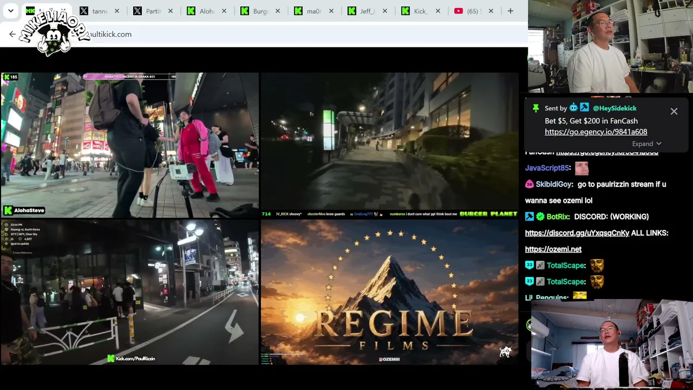Click the @HeySidekick sender name
Screen dimensions: 693x390
[614, 108]
